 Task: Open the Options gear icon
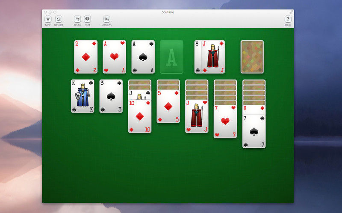(106, 19)
